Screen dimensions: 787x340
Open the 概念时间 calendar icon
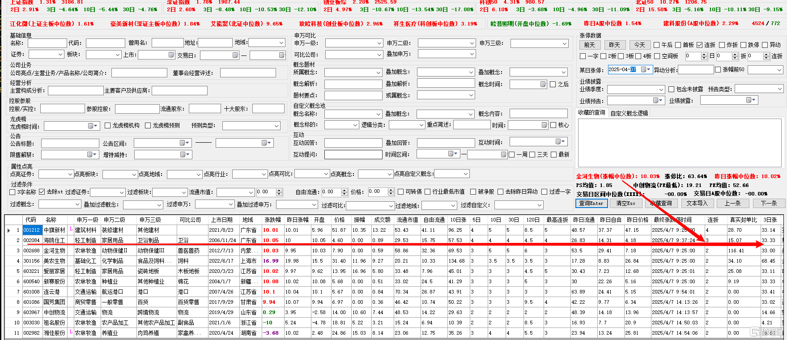coord(543,84)
